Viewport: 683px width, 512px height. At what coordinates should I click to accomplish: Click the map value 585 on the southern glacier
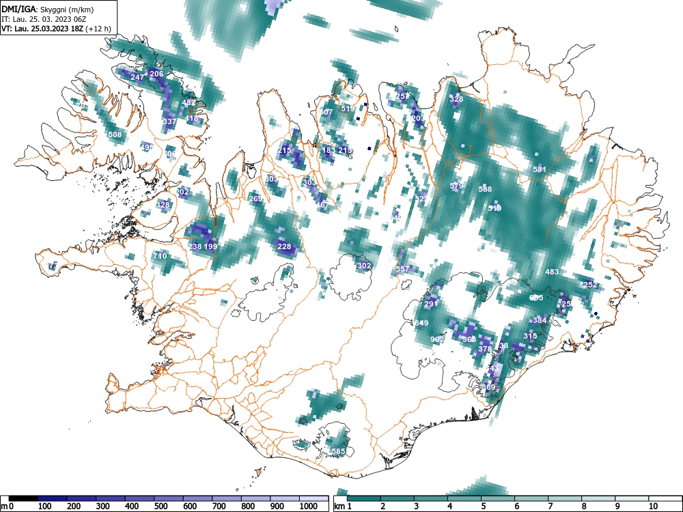click(x=339, y=451)
